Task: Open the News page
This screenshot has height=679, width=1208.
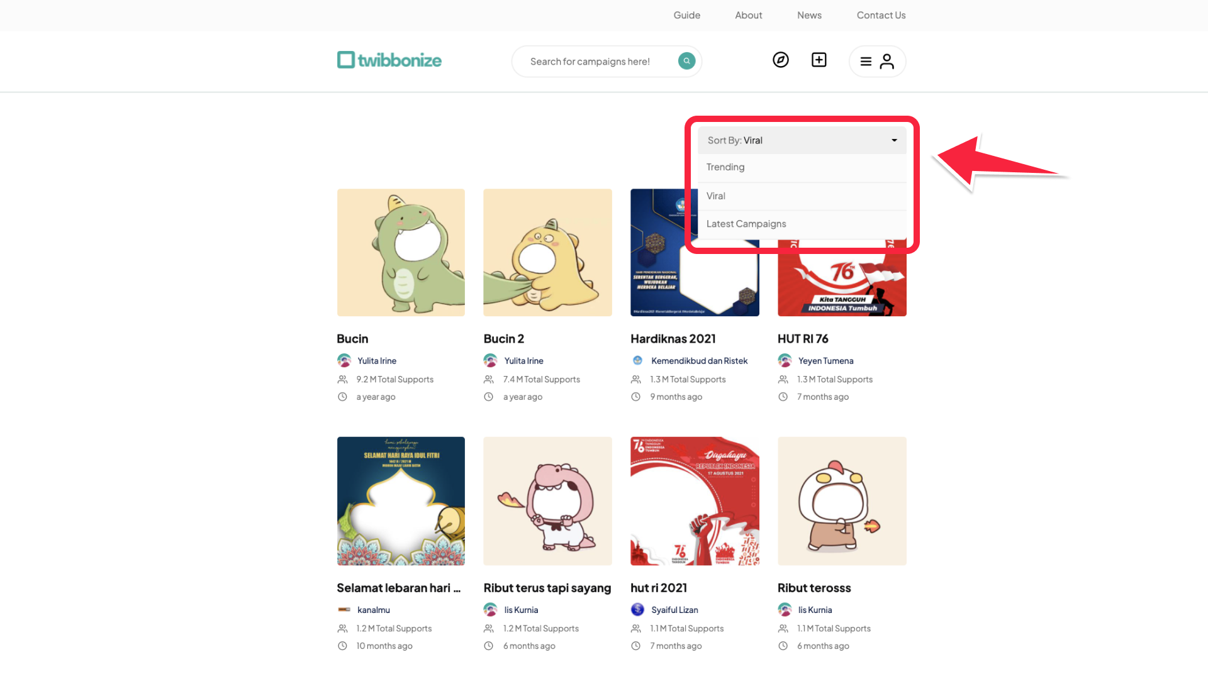Action: (809, 15)
